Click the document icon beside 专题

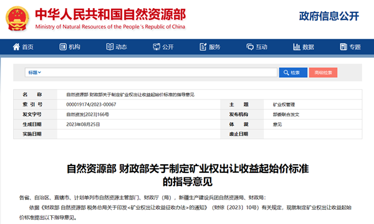pyautogui.click(x=343, y=47)
